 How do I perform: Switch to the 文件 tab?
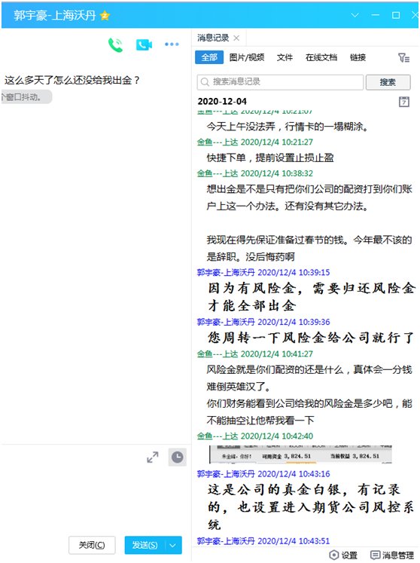285,57
